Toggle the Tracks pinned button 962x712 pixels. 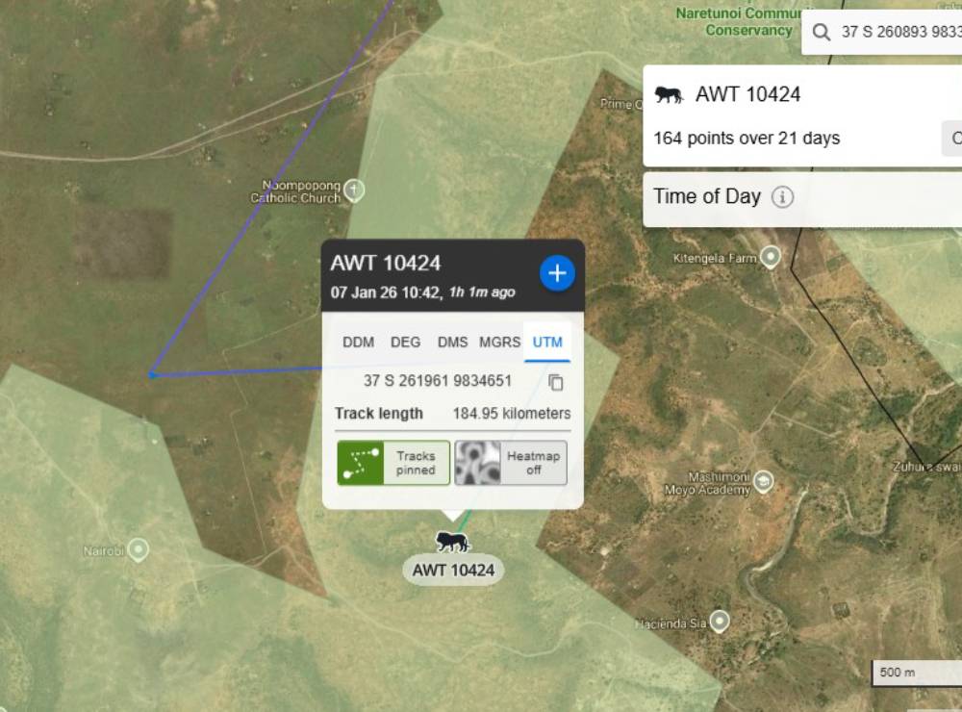point(395,463)
